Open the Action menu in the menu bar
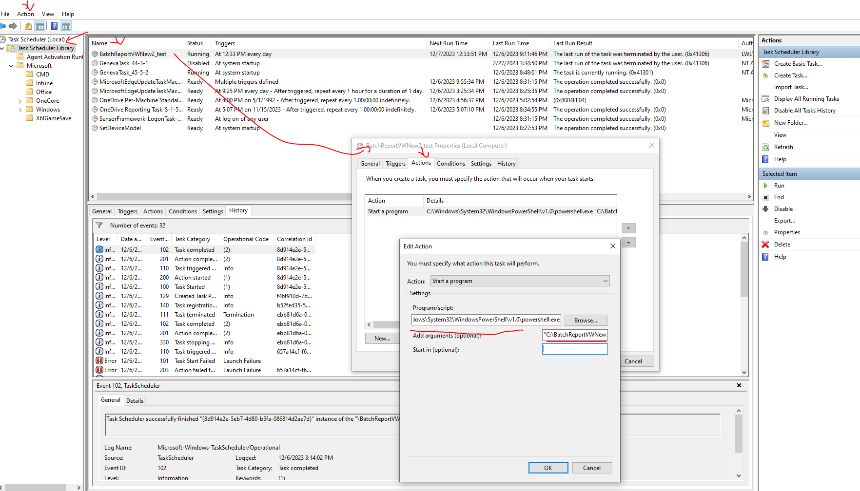The height and width of the screenshot is (491, 860). 25,14
